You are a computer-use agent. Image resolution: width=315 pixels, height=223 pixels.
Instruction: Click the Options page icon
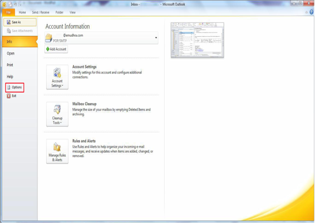coord(9,88)
